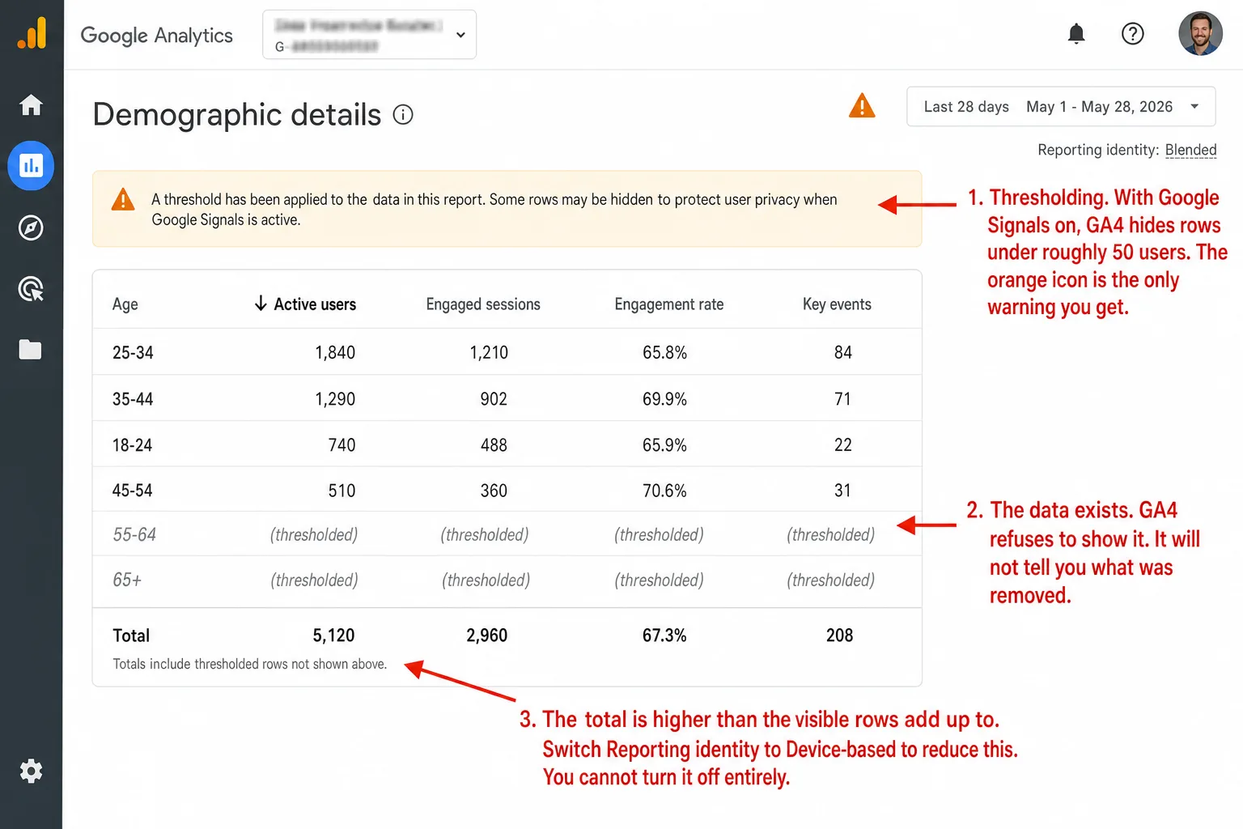
Task: Click engagement rate 65.9%
Action: coord(664,445)
